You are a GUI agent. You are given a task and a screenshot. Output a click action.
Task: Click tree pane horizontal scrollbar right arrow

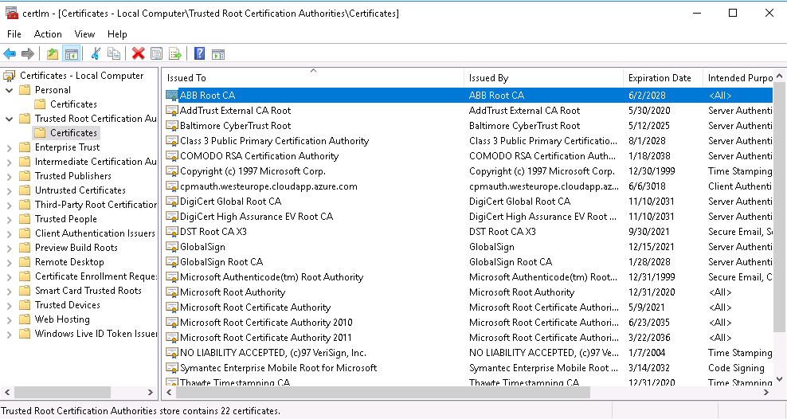pyautogui.click(x=150, y=393)
